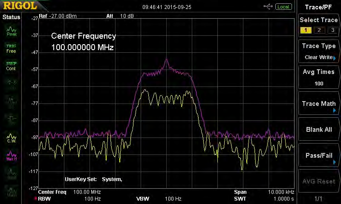The image size is (341, 204).
Task: Click the VBW 100 Hz readout
Action: pos(159,199)
